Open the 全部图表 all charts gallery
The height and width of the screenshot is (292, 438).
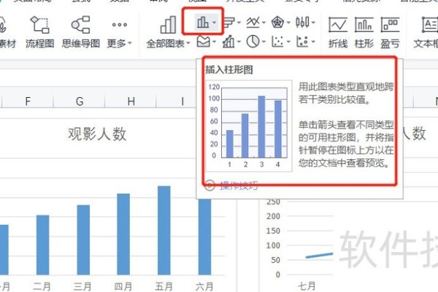click(x=168, y=31)
